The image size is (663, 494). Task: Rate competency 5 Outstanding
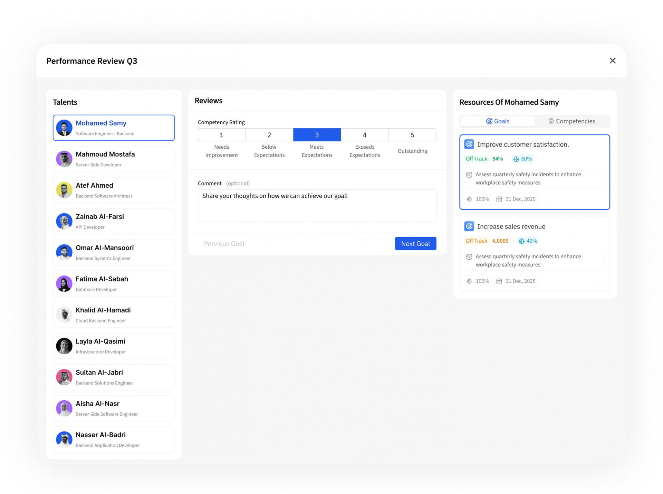(x=412, y=135)
